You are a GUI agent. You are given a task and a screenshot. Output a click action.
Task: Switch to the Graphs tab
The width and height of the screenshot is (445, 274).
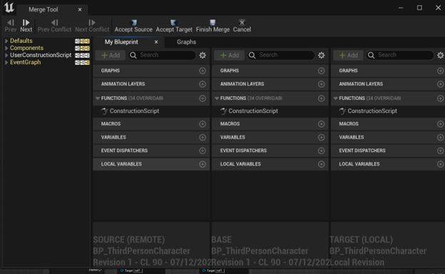[x=186, y=42]
